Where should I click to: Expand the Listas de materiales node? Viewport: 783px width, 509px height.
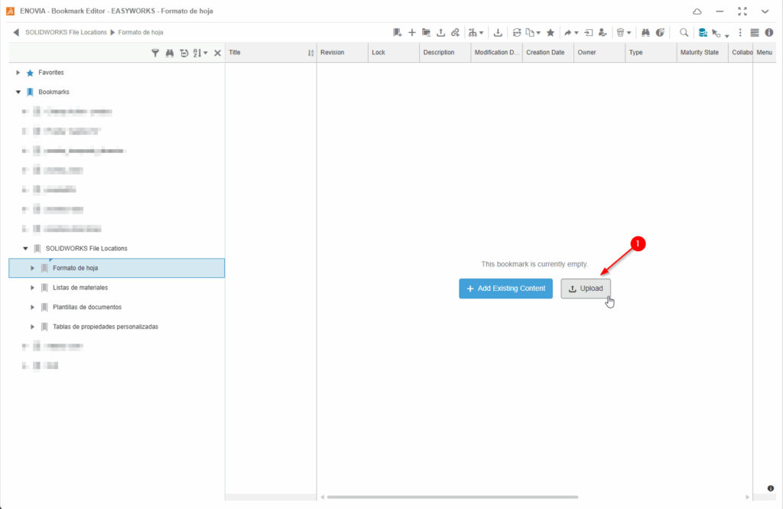(32, 288)
